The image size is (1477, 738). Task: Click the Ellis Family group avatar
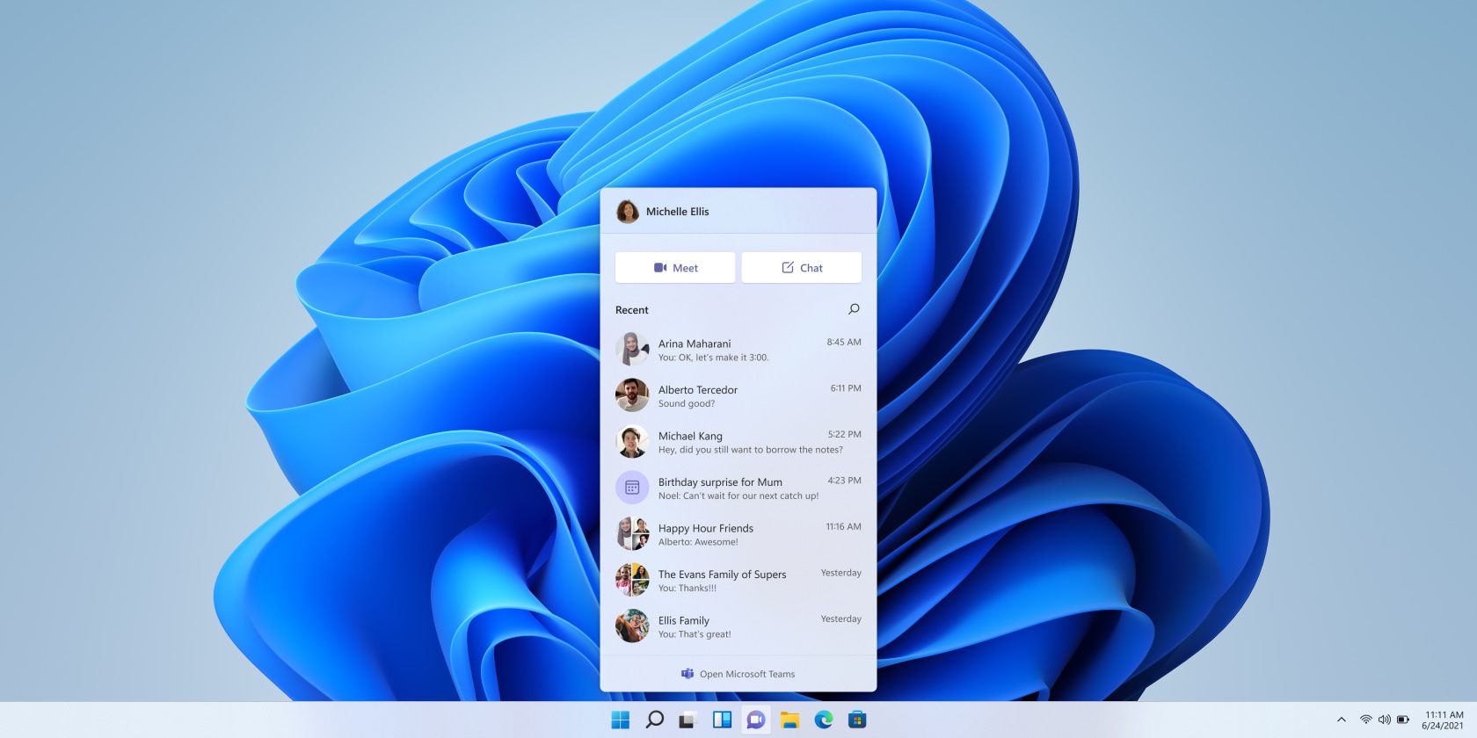click(631, 626)
